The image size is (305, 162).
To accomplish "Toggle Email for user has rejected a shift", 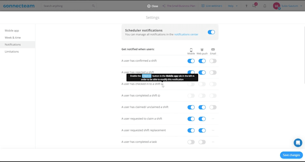I will [x=213, y=72].
